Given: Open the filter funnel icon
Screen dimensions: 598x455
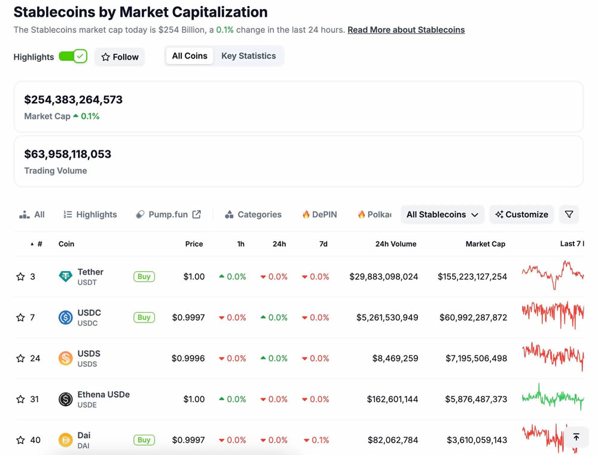Looking at the screenshot, I should pos(569,214).
